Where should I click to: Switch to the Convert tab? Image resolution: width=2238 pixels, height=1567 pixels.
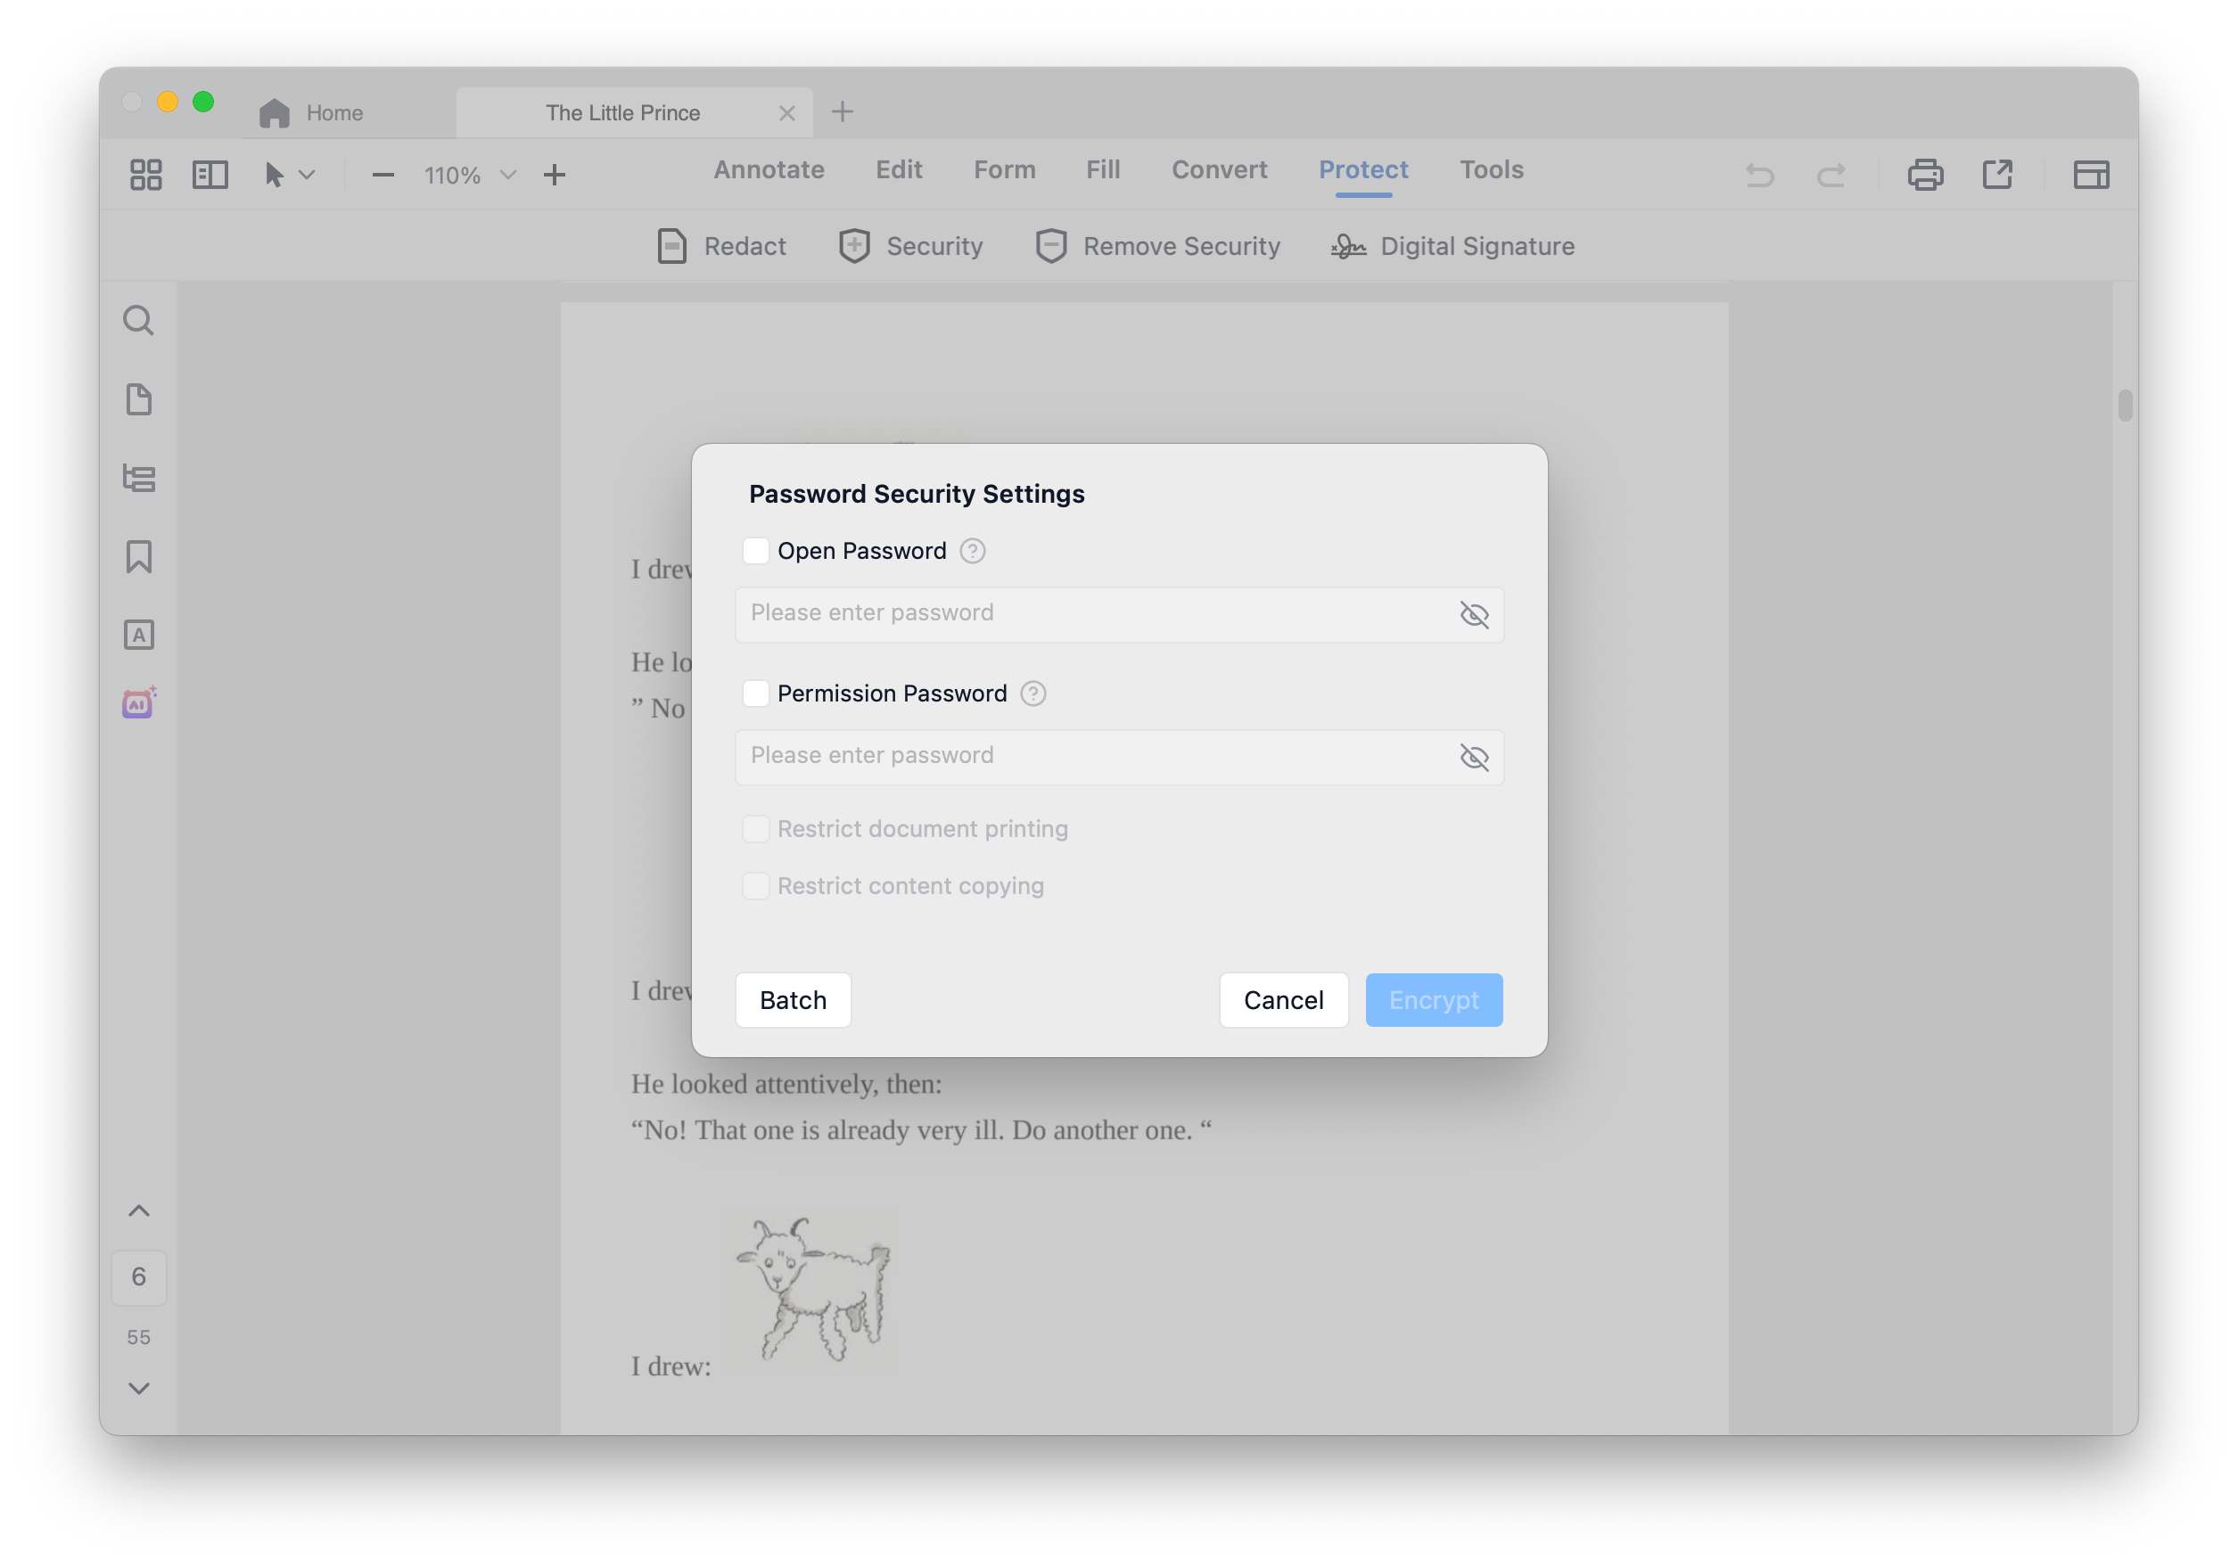click(1219, 169)
